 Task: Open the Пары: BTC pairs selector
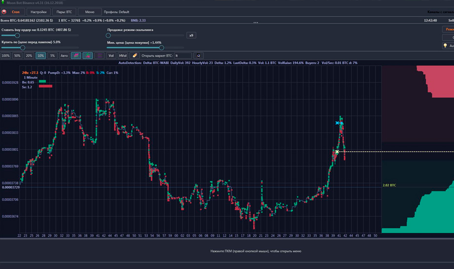(x=64, y=11)
